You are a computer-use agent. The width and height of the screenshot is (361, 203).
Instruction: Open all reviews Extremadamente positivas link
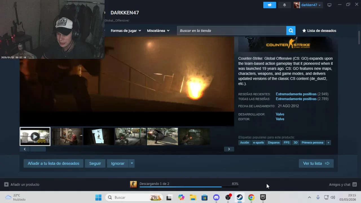[296, 99]
